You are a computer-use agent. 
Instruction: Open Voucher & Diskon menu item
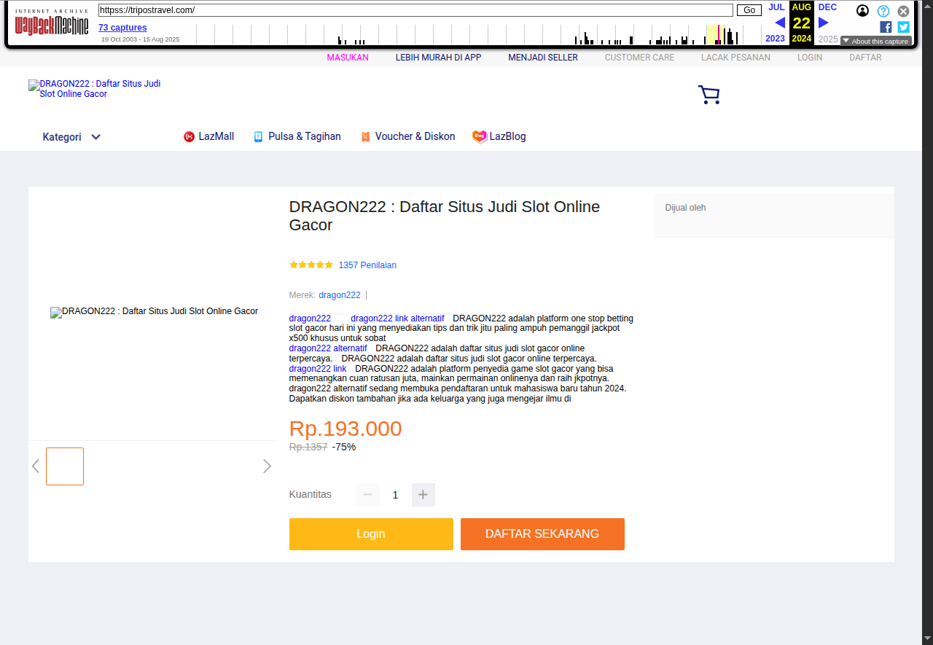407,136
